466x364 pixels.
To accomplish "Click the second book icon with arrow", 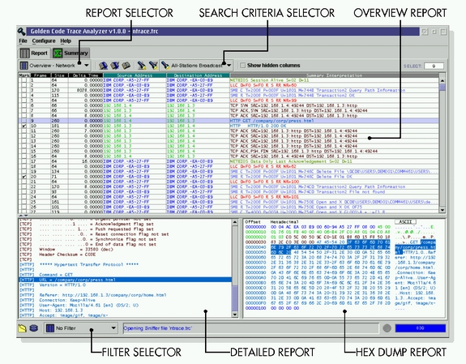I will coord(115,65).
